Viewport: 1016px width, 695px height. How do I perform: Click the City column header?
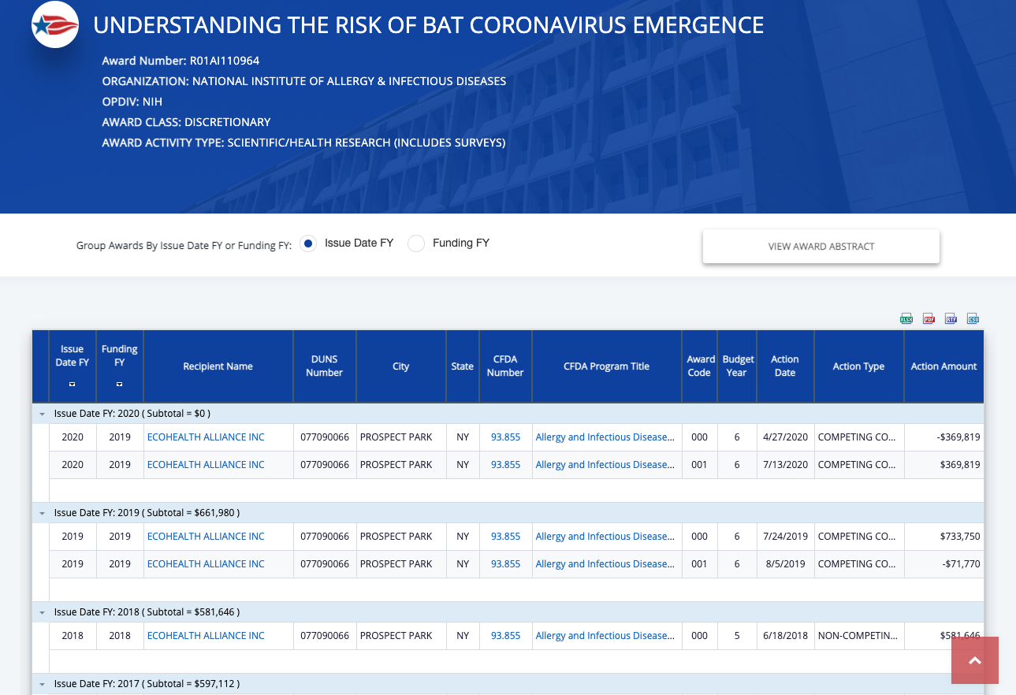click(x=401, y=366)
